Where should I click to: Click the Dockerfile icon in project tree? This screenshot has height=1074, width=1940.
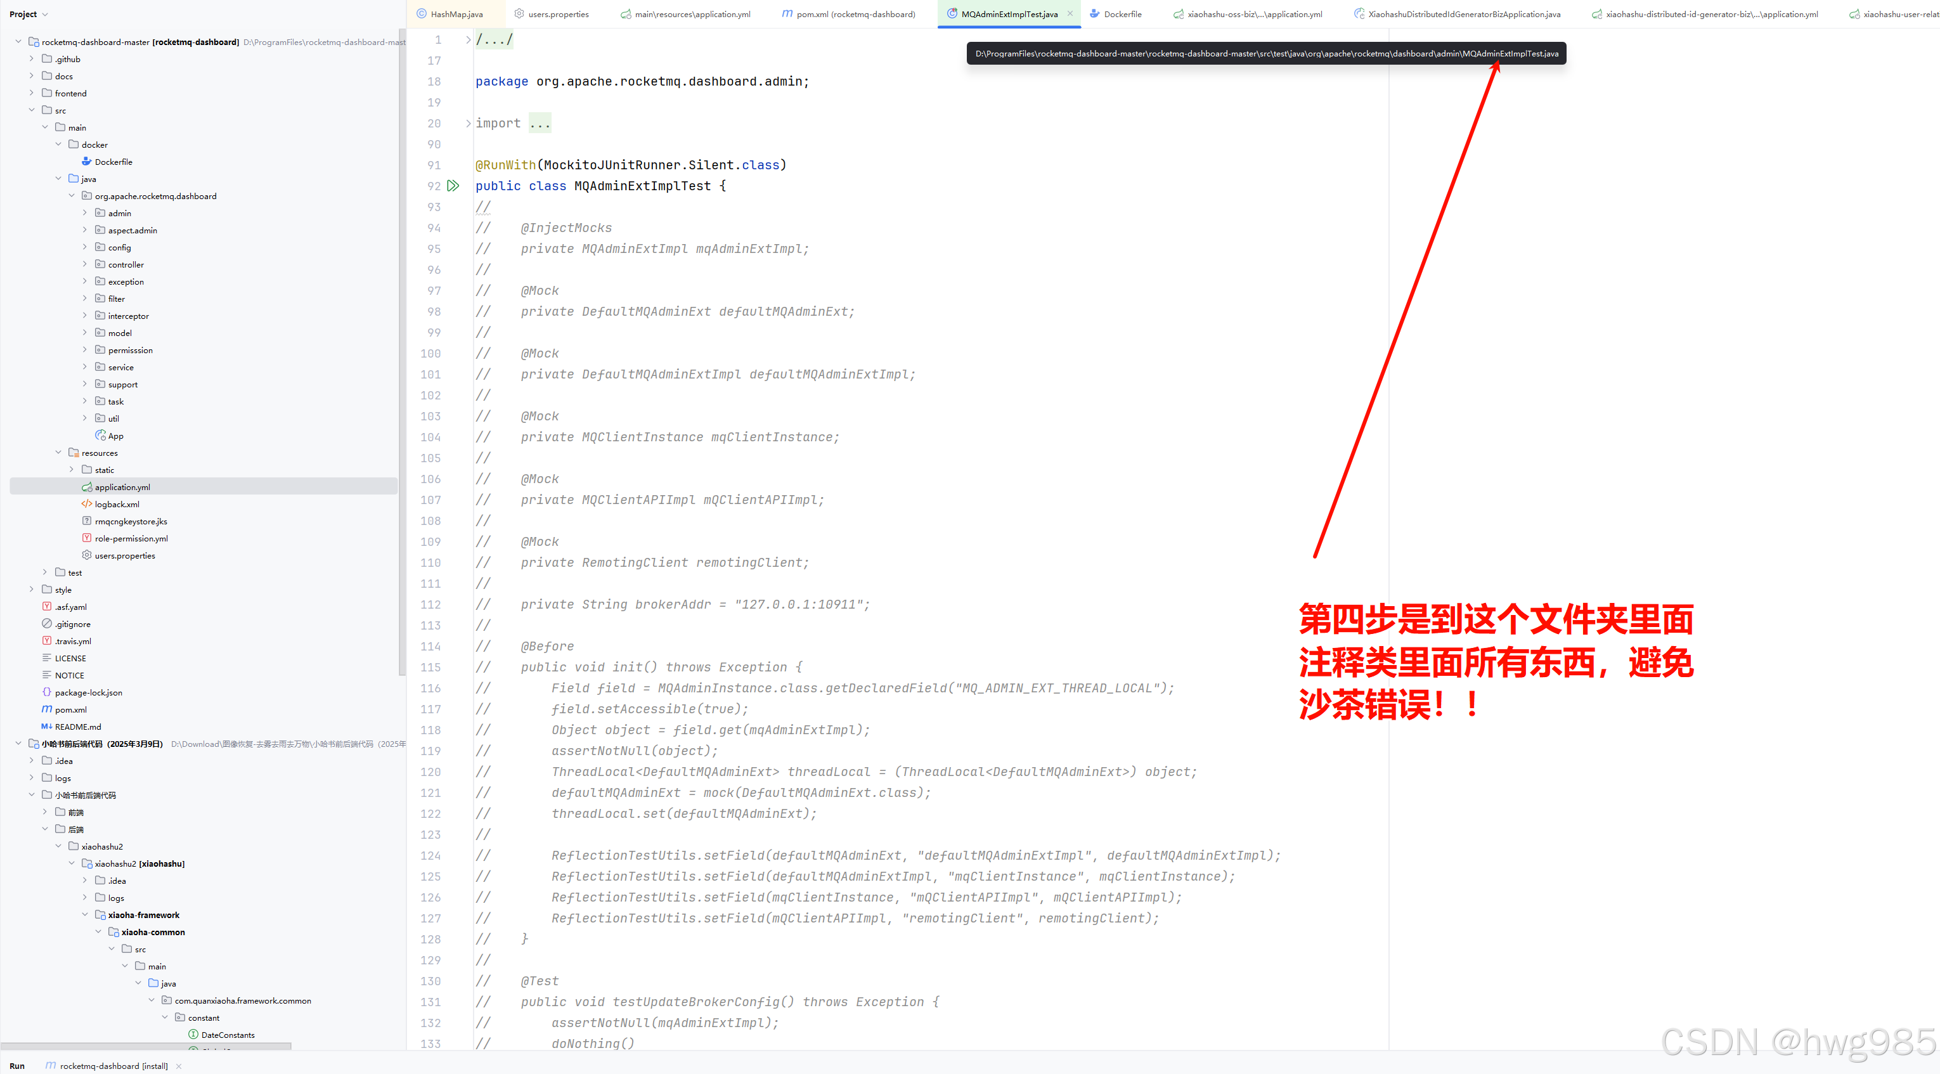[87, 161]
